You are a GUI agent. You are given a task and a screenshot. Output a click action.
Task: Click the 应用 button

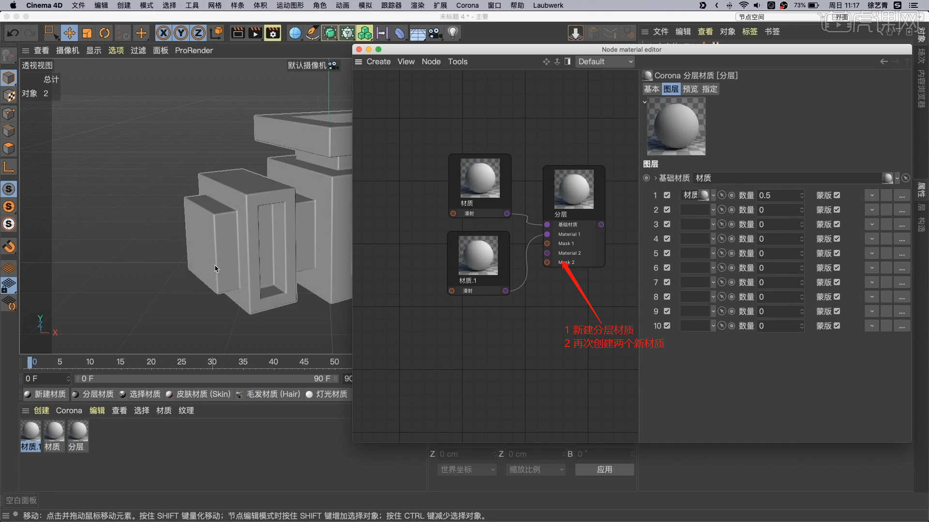(x=604, y=469)
